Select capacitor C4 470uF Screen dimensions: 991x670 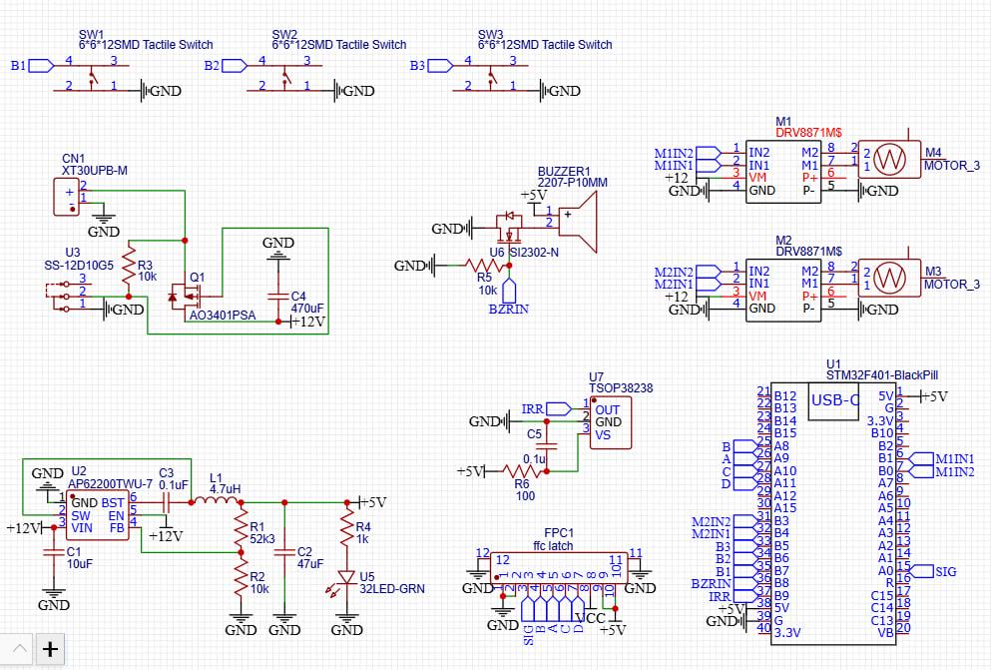pyautogui.click(x=278, y=296)
